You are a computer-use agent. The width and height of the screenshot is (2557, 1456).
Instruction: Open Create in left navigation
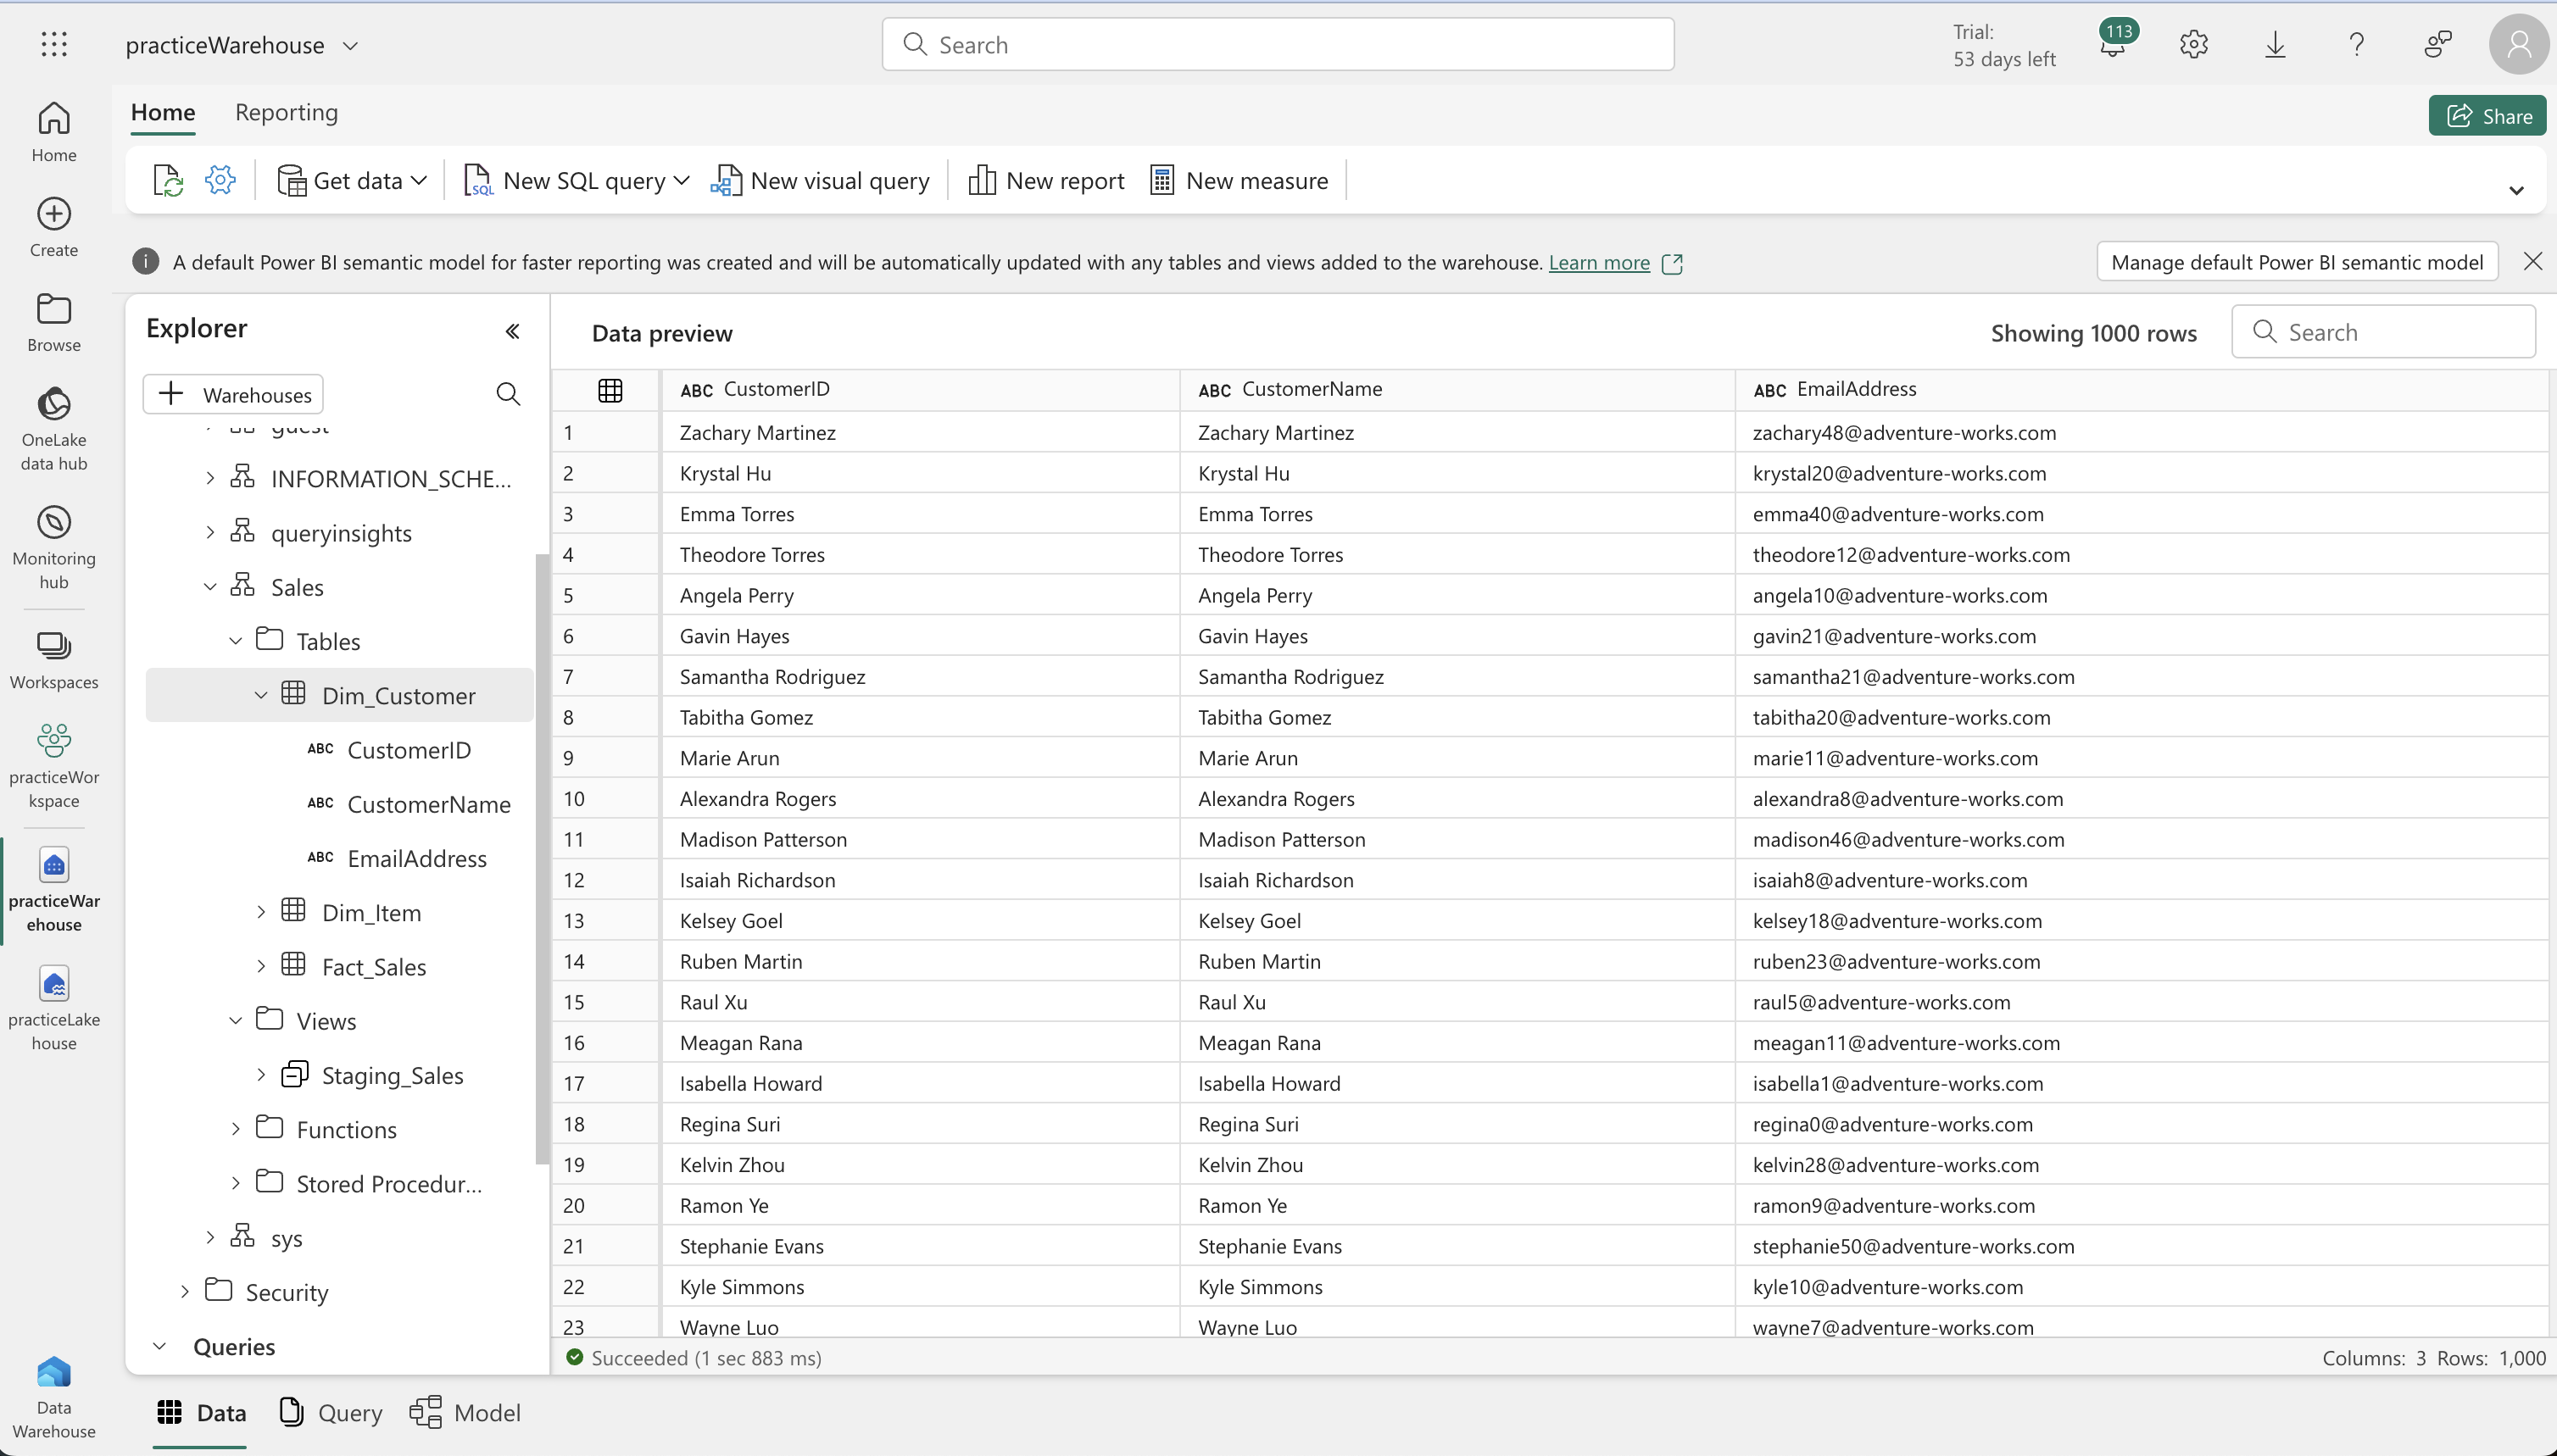coord(54,227)
